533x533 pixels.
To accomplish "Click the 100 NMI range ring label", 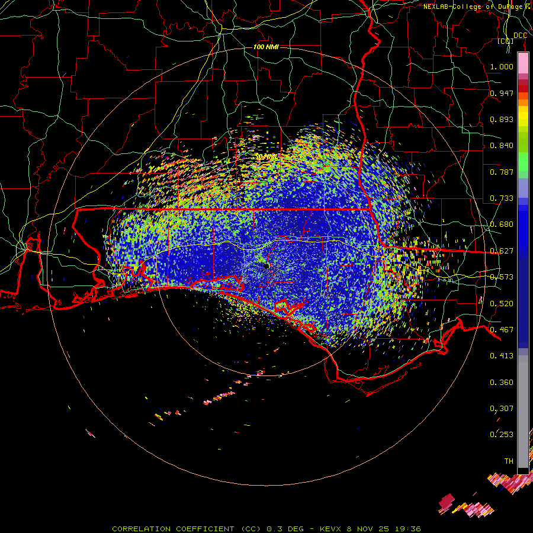I will coord(266,47).
